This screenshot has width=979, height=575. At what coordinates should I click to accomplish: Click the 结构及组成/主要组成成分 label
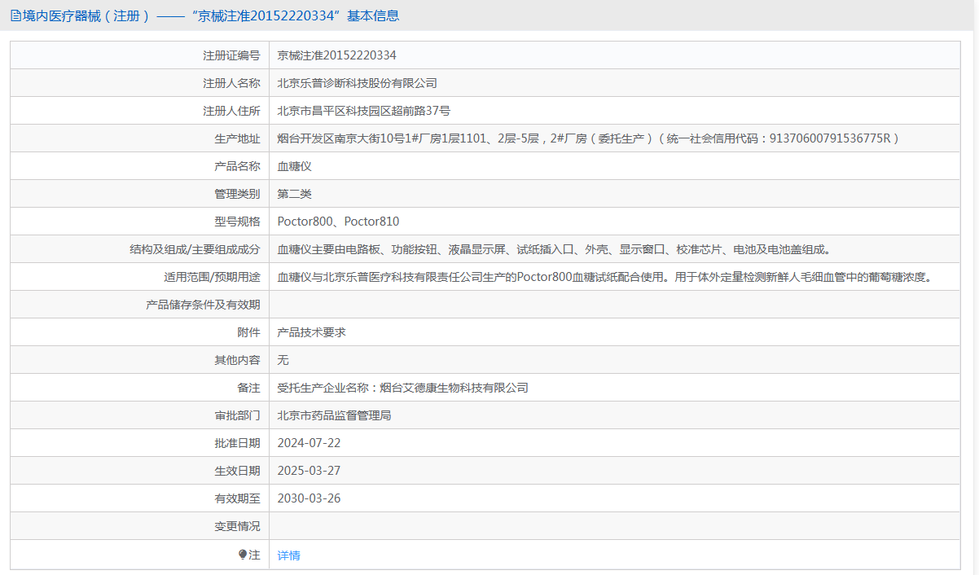[195, 249]
